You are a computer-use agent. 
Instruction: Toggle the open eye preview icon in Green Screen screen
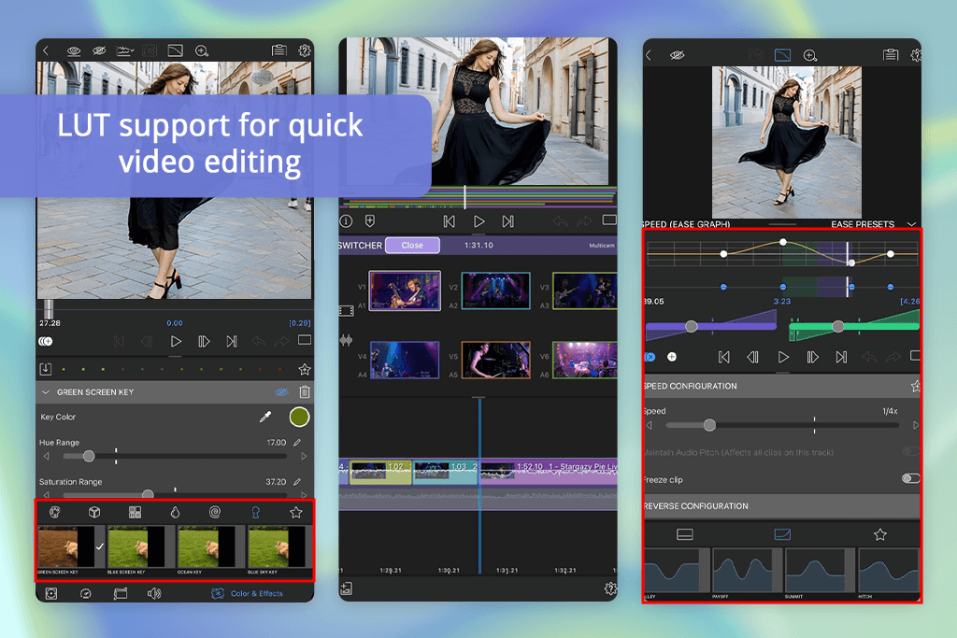point(73,51)
